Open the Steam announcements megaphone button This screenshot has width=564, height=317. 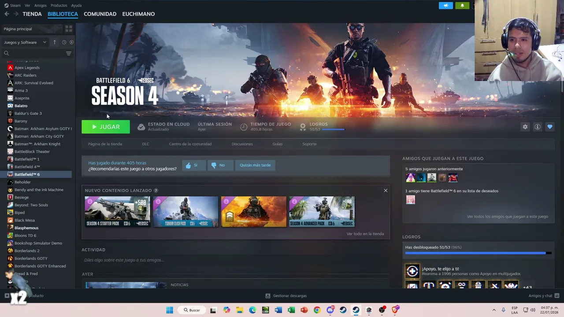tap(446, 5)
